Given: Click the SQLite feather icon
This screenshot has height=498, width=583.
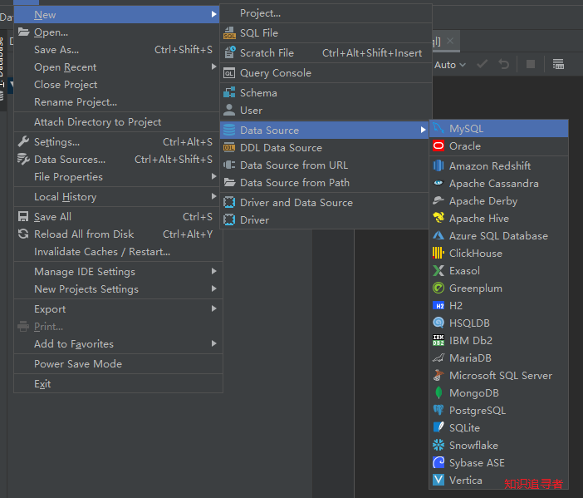Looking at the screenshot, I should [438, 427].
